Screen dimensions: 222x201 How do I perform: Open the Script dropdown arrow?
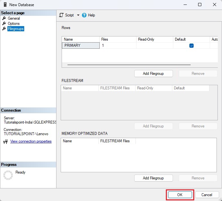click(78, 15)
